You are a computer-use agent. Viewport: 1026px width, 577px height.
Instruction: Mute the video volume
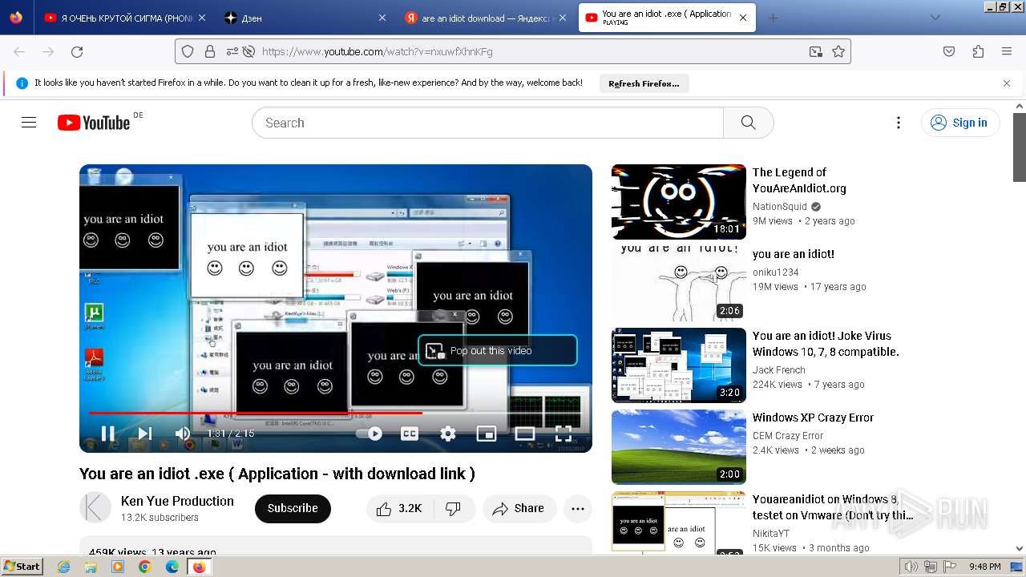[x=183, y=434]
